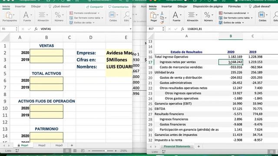Viewport: 278px width, 156px height.
Task: Switch to Page Break Preview in left window
Action: [83, 151]
